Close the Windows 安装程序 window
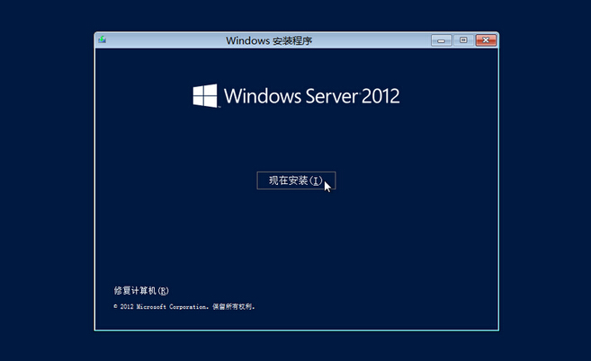The image size is (591, 361). point(486,40)
